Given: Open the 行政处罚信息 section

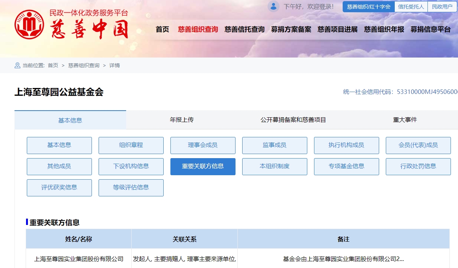Looking at the screenshot, I should 418,166.
